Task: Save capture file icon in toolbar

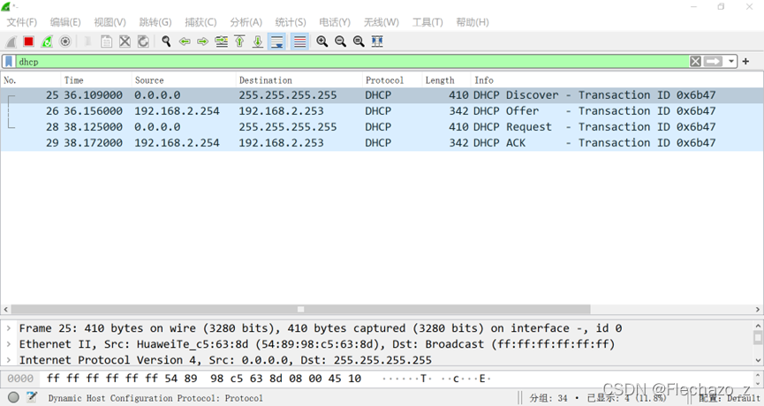Action: pos(106,41)
